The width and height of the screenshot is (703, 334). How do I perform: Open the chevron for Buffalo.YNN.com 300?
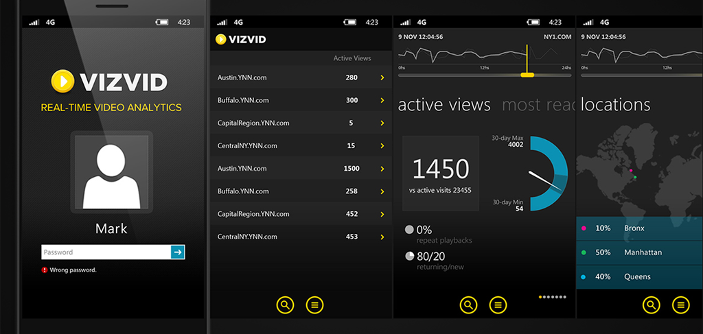[382, 100]
